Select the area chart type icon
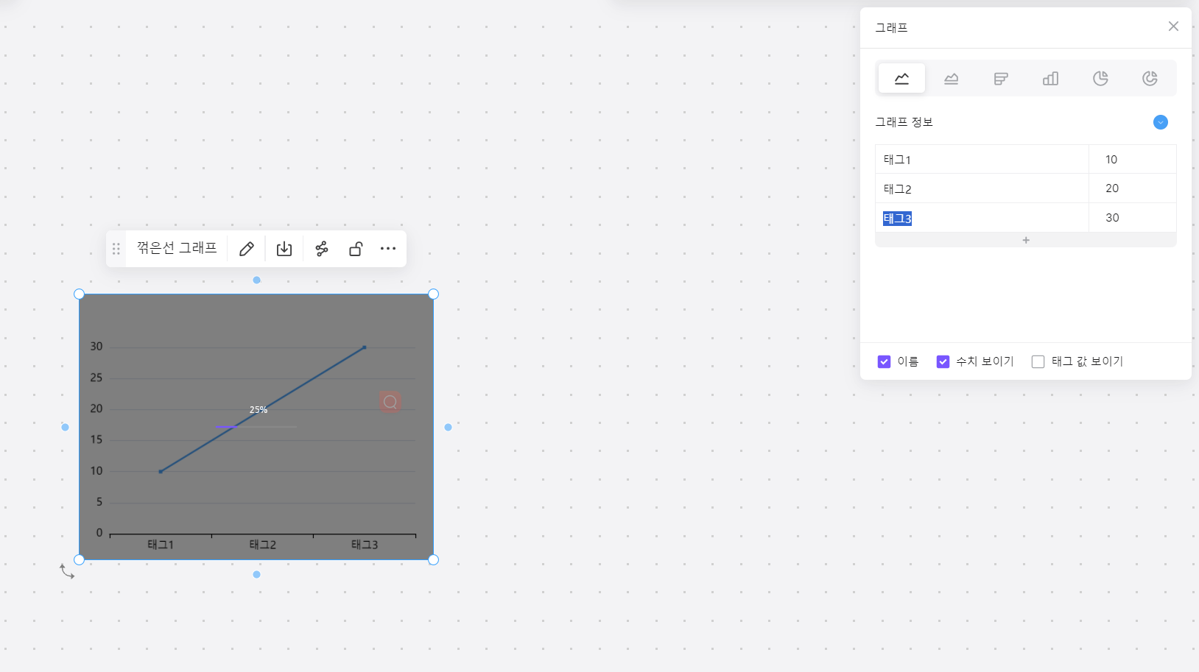Image resolution: width=1199 pixels, height=672 pixels. 952,78
